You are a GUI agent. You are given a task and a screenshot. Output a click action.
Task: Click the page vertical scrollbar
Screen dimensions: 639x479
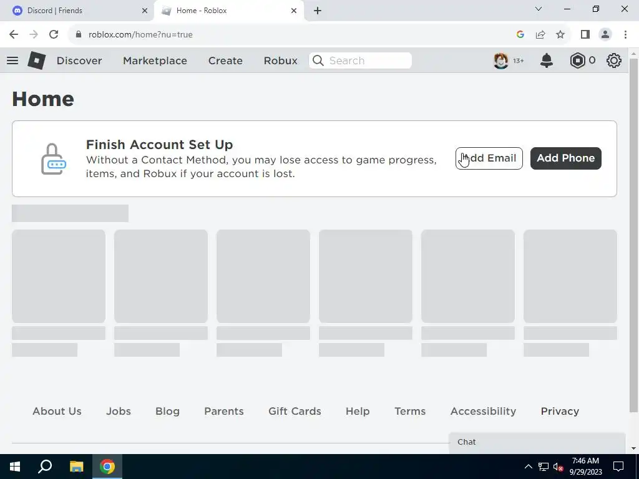pos(633,236)
